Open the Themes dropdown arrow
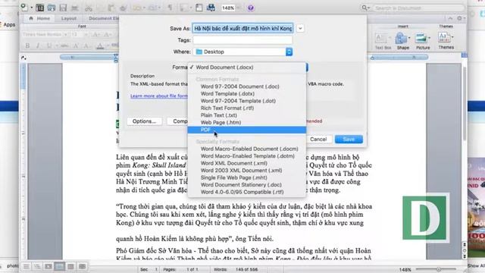485x273 pixels. 452,37
